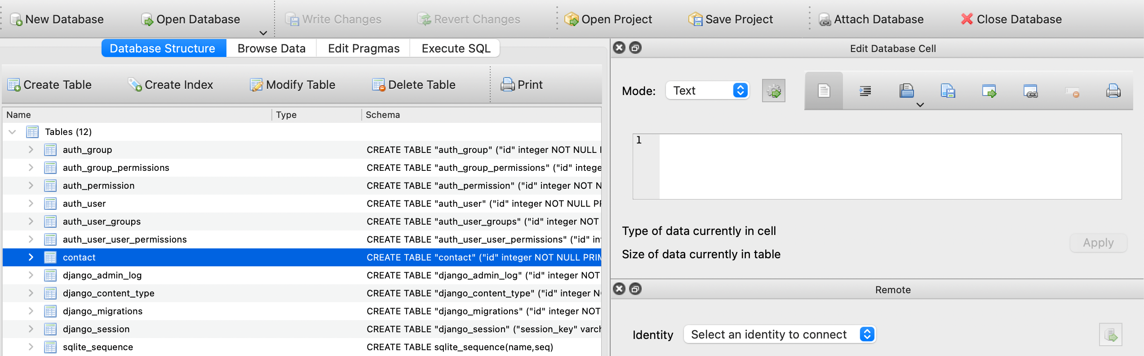Expand the auth_group table node

(31, 150)
